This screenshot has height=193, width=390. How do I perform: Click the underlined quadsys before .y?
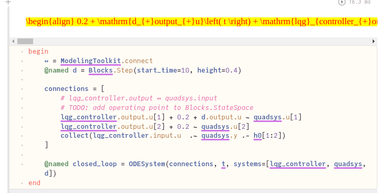coord(215,136)
